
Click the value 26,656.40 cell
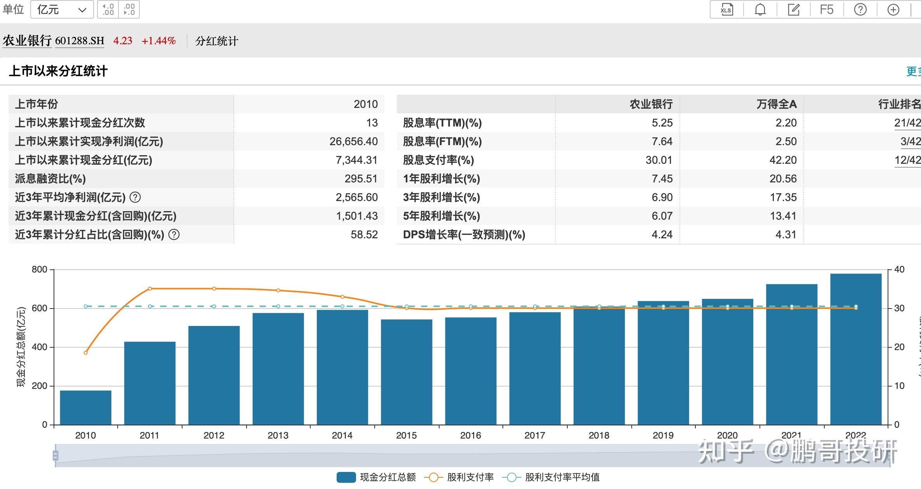353,142
